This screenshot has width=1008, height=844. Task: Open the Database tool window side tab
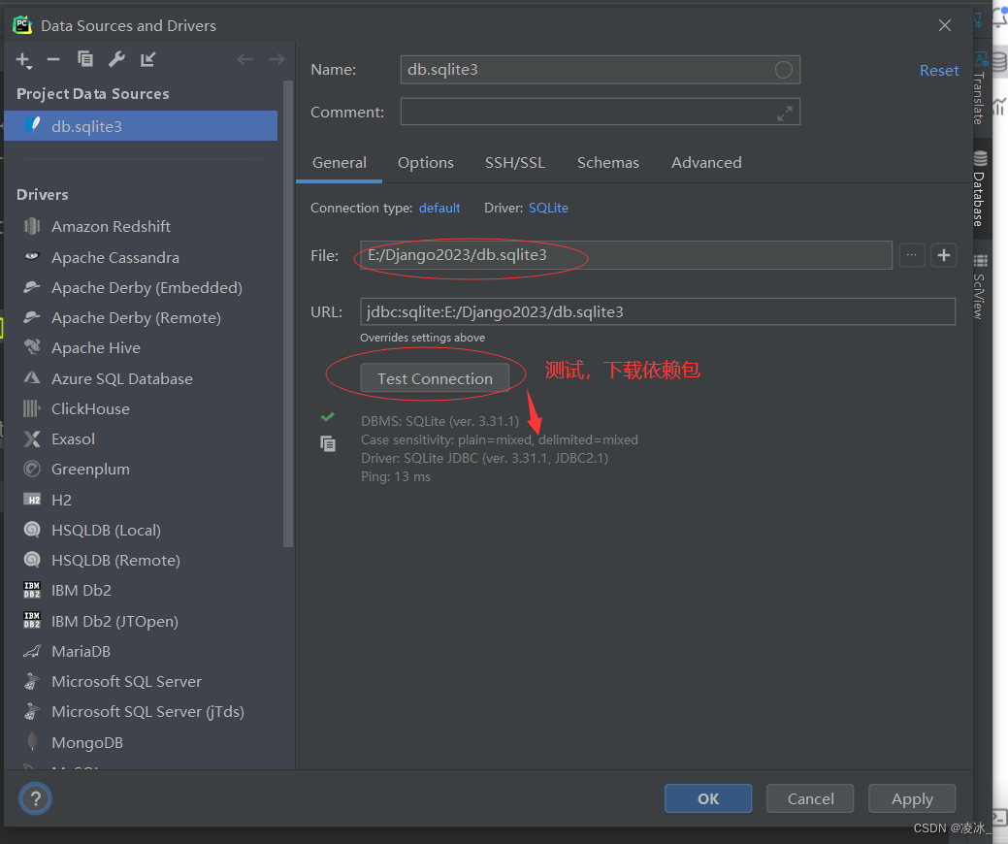[x=980, y=187]
